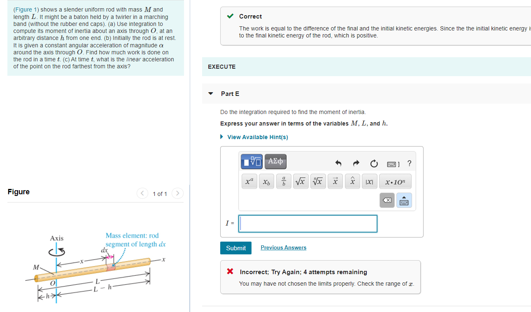Insert square root template
531x312 pixels.
coord(300,182)
